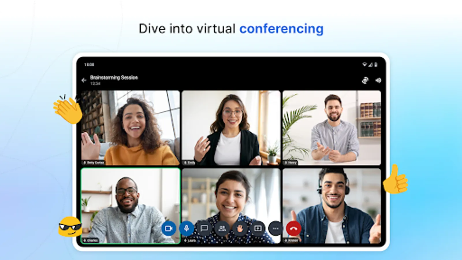Turn off the video camera
462x260 pixels.
pyautogui.click(x=169, y=229)
